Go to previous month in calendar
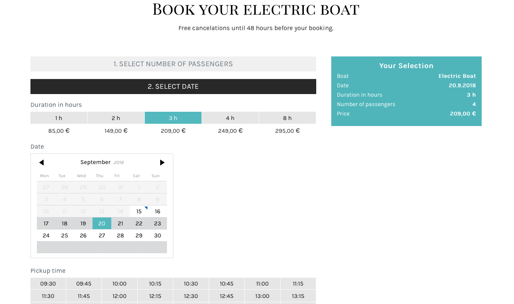This screenshot has width=514, height=304. coord(41,163)
